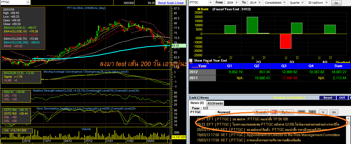
Task: Click the 59.20 value in chart top bar
Action: coord(151,3)
